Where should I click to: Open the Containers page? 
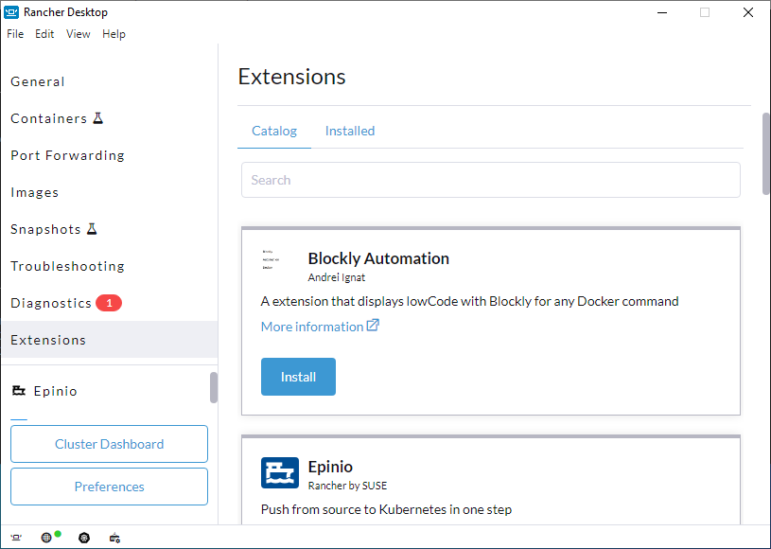coord(110,118)
